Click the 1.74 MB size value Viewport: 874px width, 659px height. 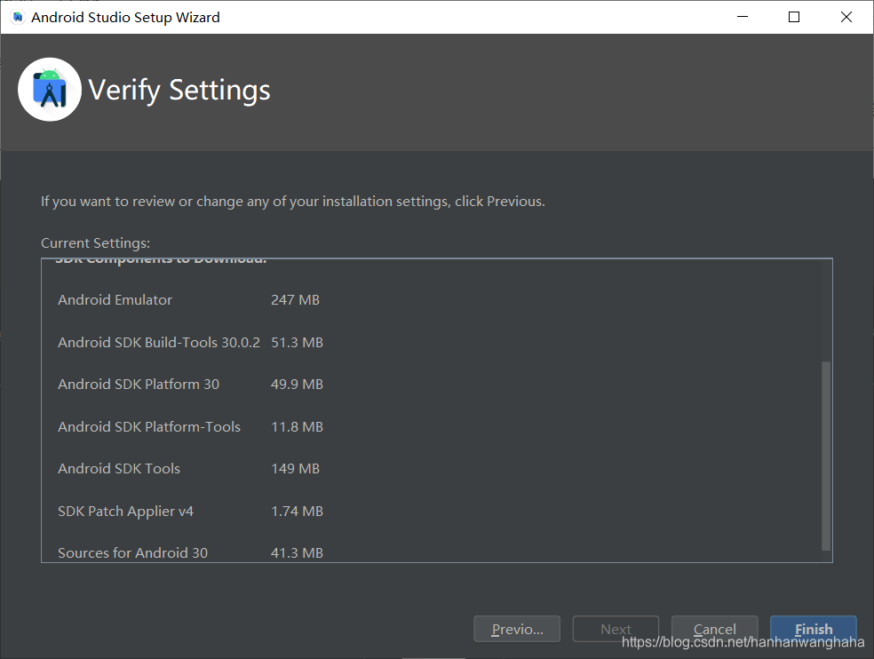pyautogui.click(x=297, y=511)
